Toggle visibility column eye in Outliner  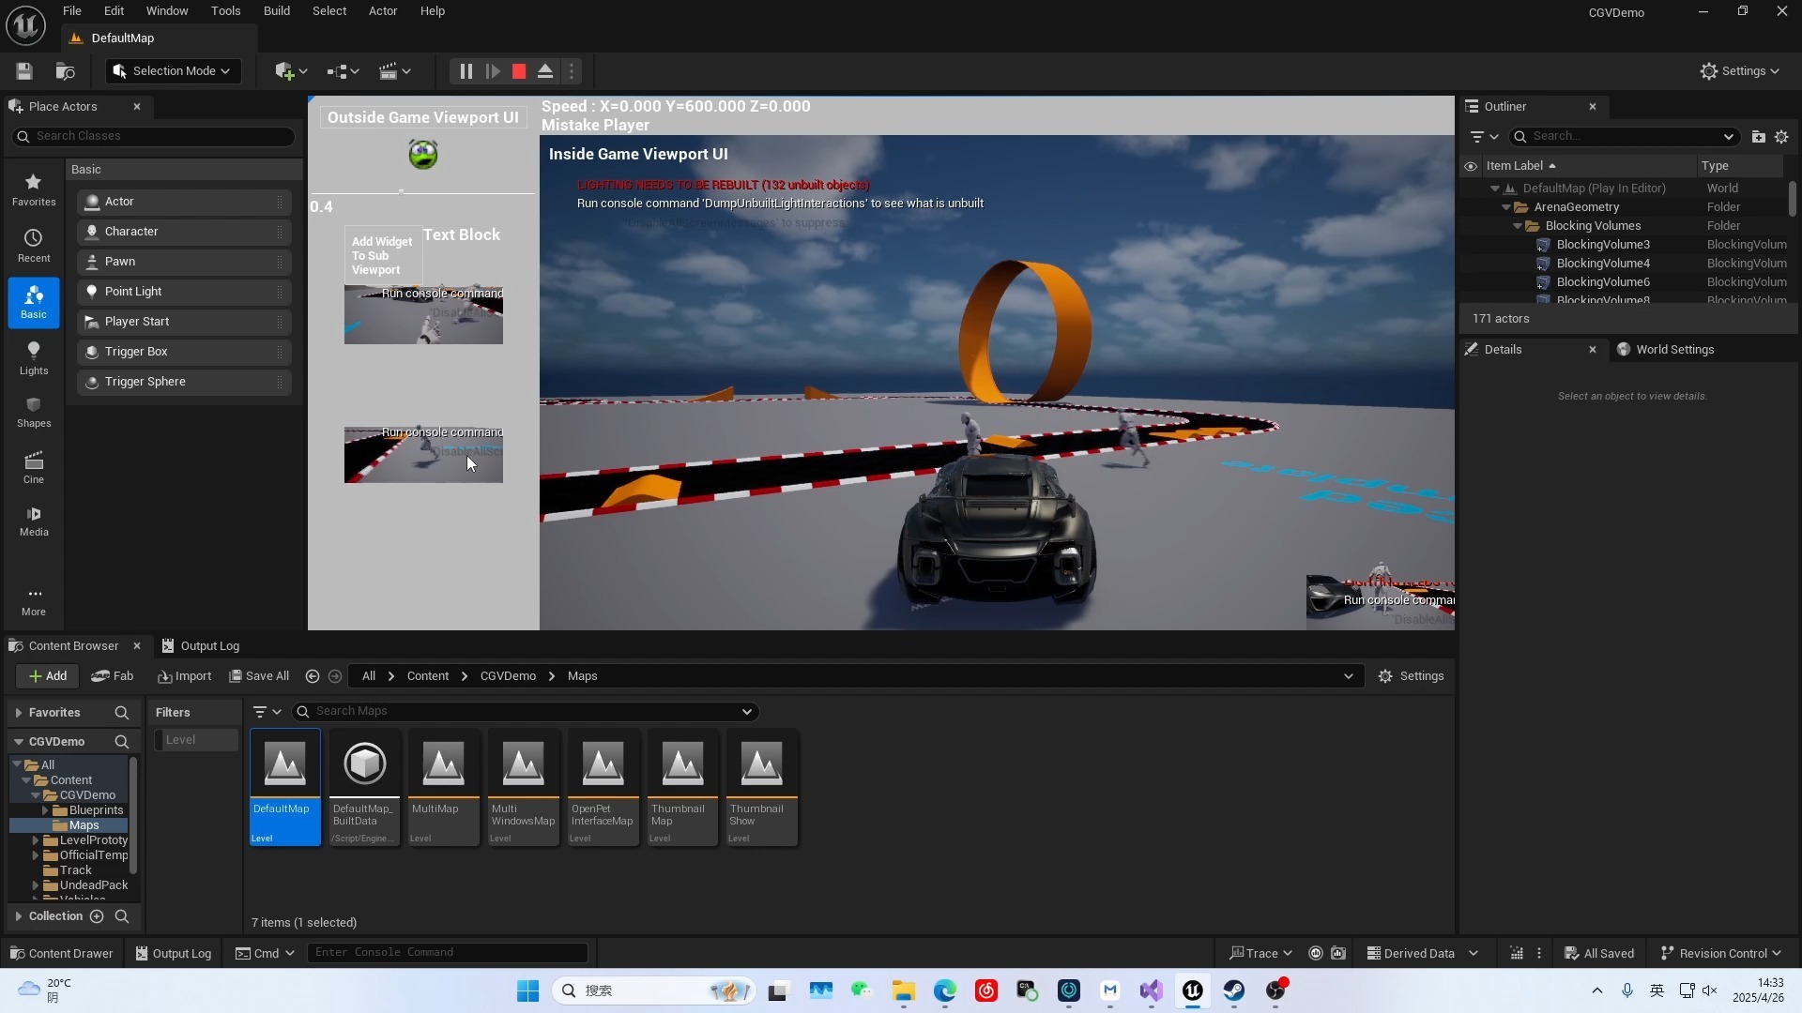[1471, 166]
